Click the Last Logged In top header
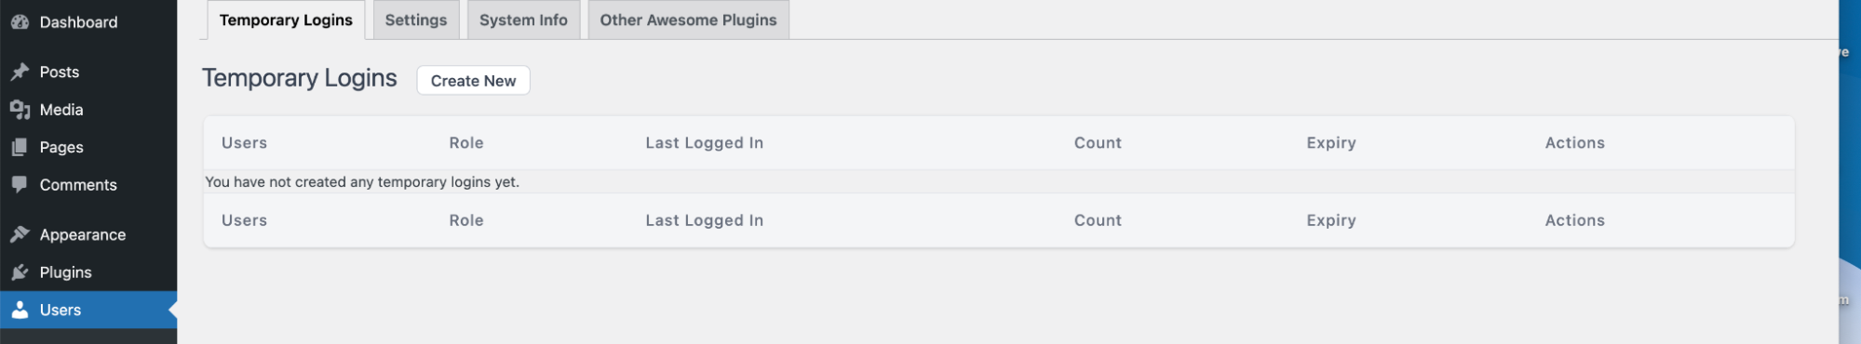Viewport: 1861px width, 344px height. (705, 143)
